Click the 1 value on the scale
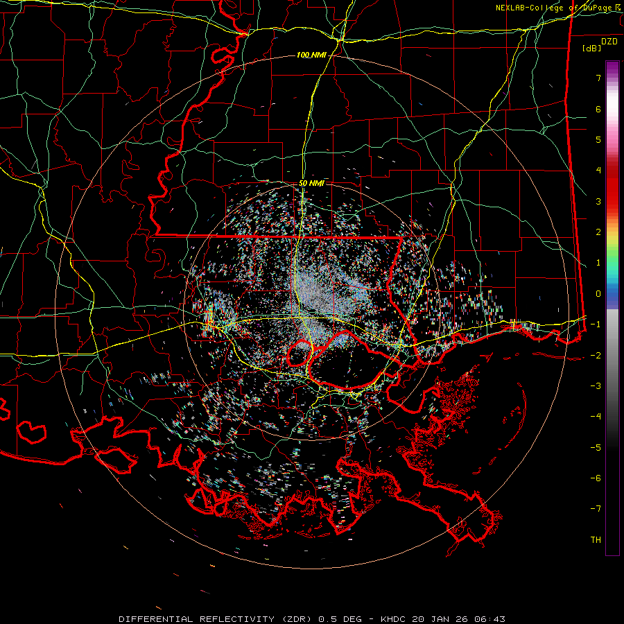 pos(598,263)
